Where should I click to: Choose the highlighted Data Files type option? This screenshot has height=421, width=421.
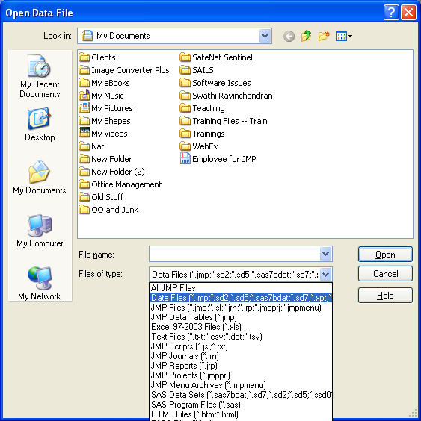pyautogui.click(x=241, y=298)
